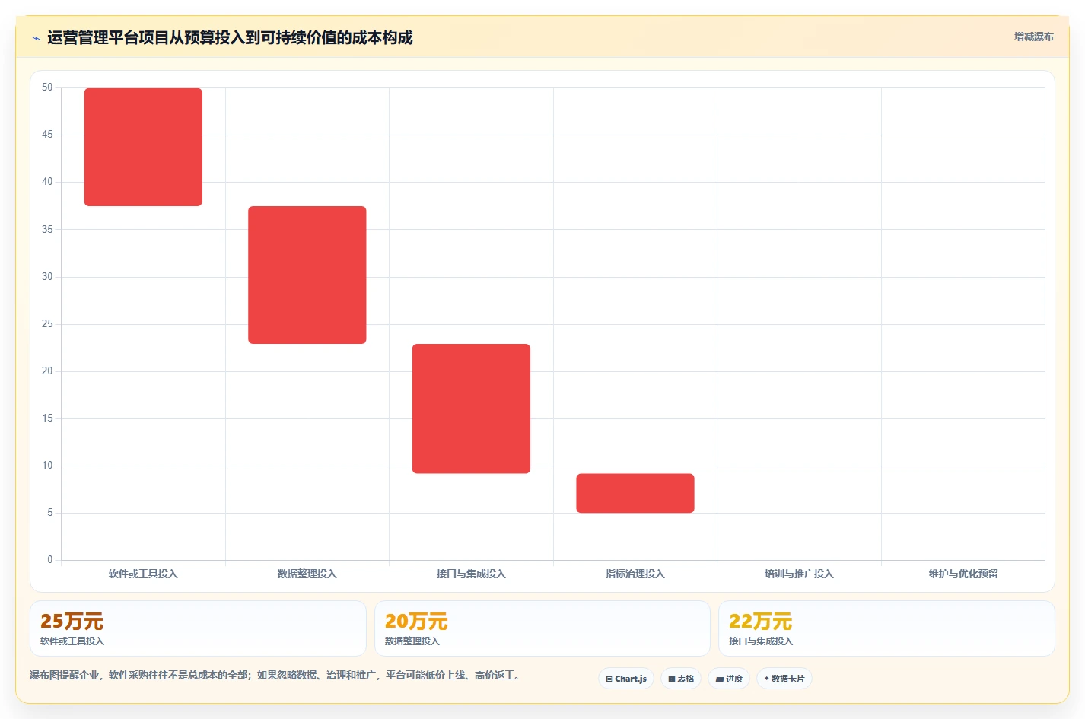This screenshot has height=719, width=1085.
Task: Click the 指标治理投入 x-axis label
Action: (635, 574)
